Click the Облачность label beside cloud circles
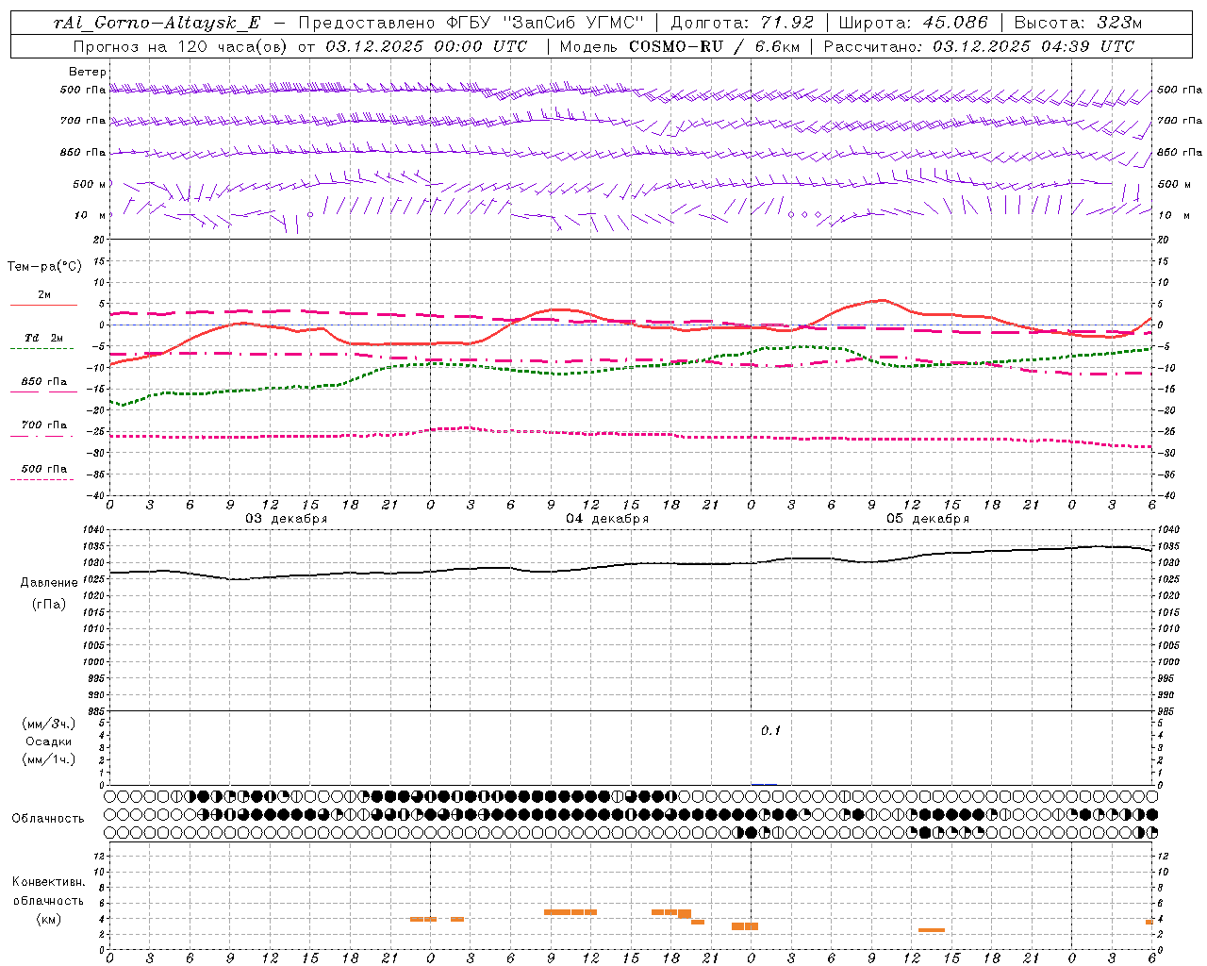This screenshot has width=1207, height=966. coord(48,819)
